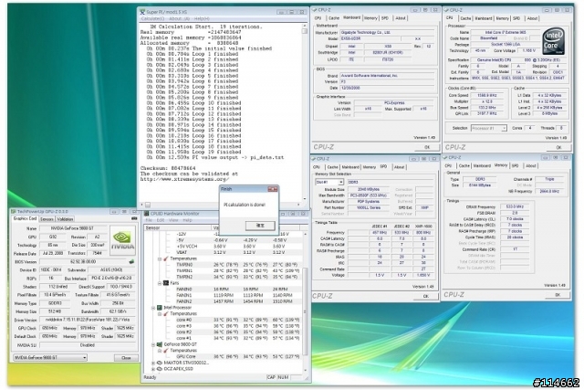Confirm the Finish dialog with its OK button
This screenshot has width=584, height=390.
(260, 226)
